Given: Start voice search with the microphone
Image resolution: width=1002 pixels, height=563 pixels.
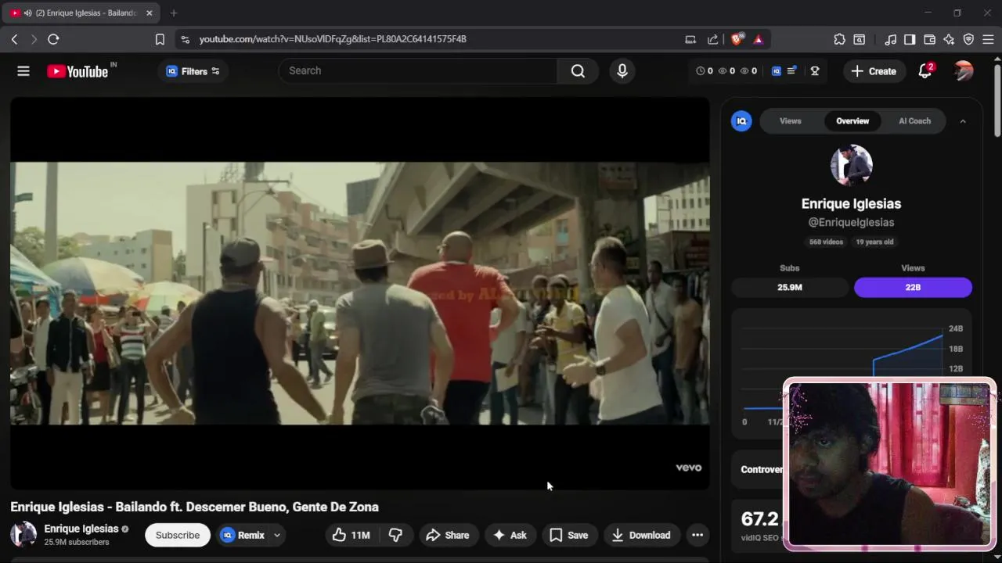Looking at the screenshot, I should click(x=622, y=71).
